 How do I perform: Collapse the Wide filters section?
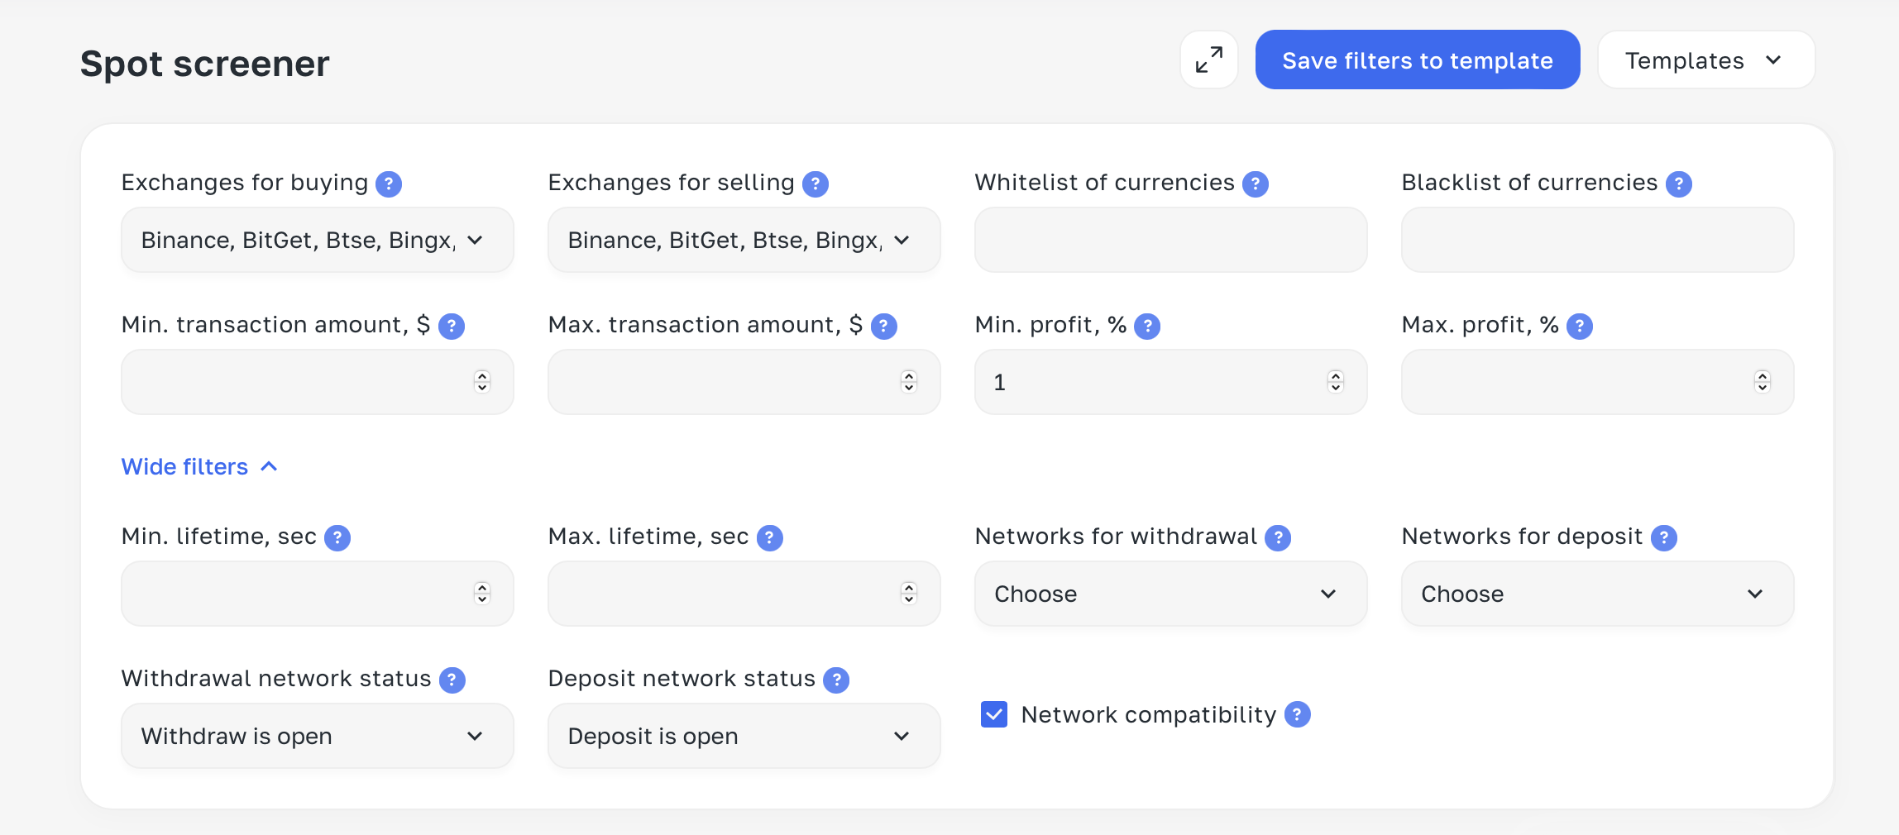pos(199,466)
